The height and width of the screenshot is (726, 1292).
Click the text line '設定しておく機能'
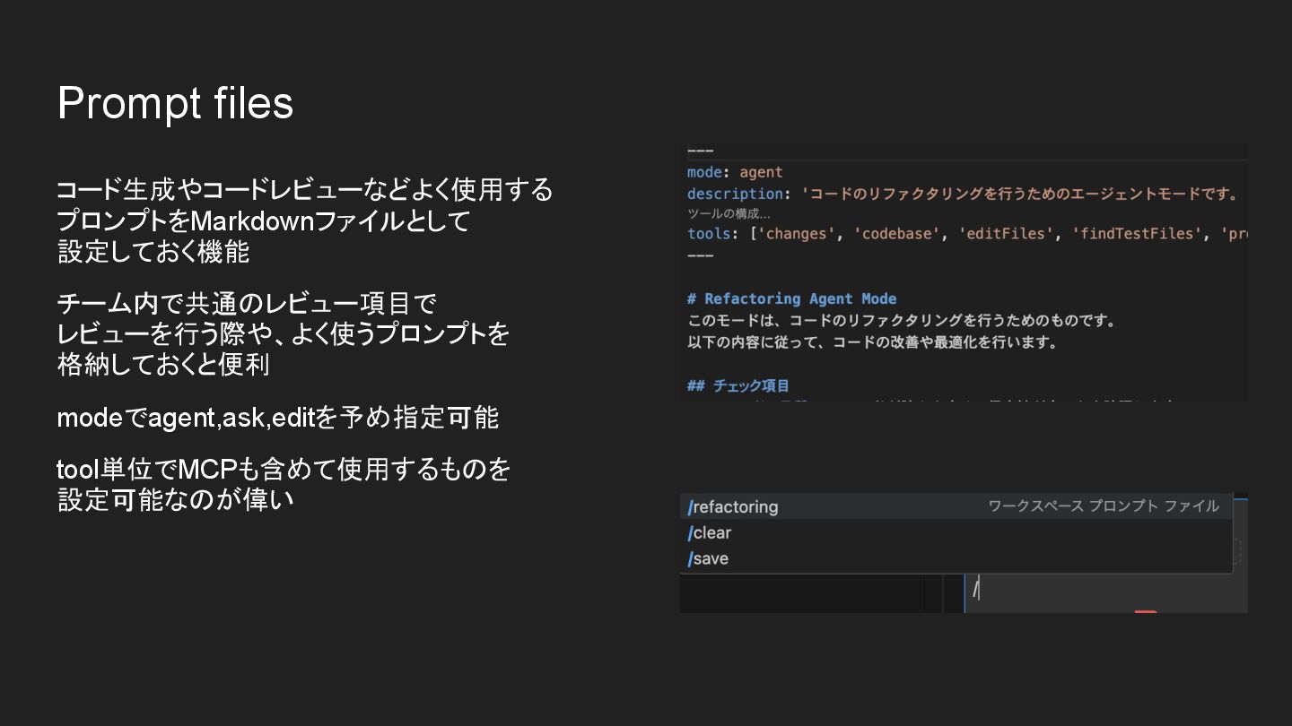153,252
